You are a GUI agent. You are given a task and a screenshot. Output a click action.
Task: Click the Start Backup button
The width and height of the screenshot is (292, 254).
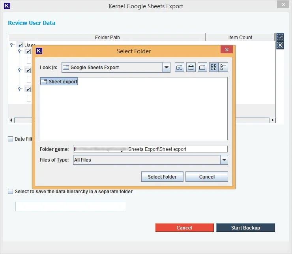245,228
